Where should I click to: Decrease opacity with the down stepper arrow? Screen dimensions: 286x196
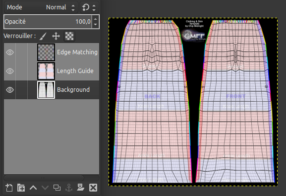coord(95,25)
